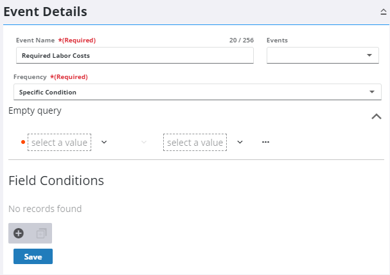Screen dimensions: 390x275
Task: Click the greyed-out operator chevron
Action: (144, 142)
